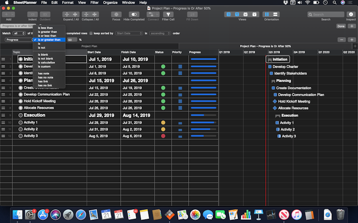
Task: Click the Focus toolbar icon
Action: 116,14
